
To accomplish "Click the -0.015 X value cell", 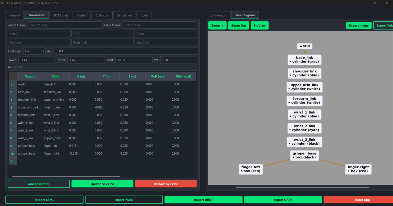I will click(x=81, y=153).
